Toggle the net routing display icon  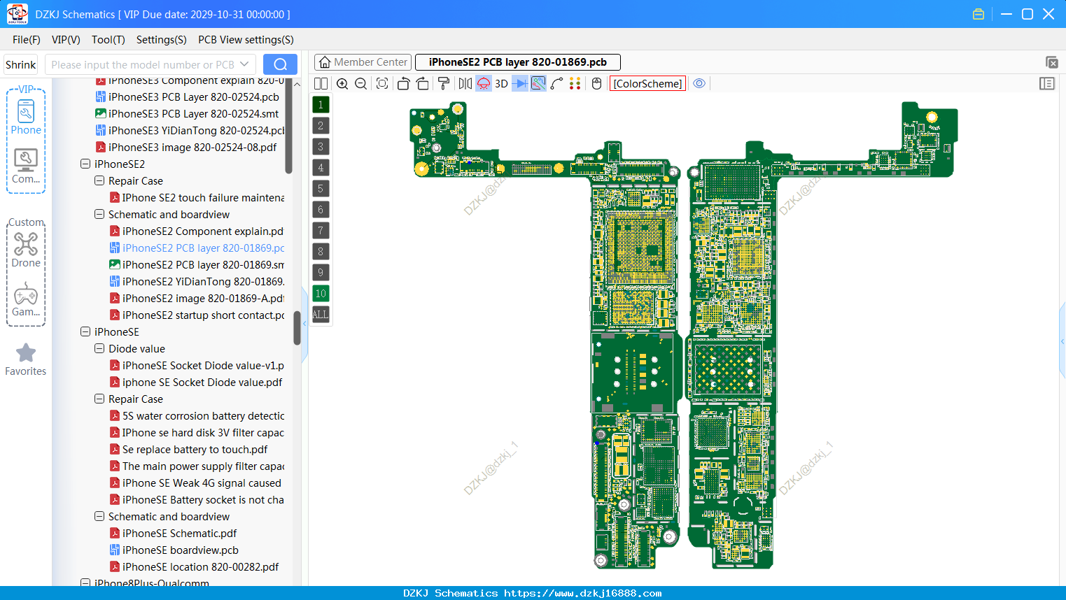(538, 83)
